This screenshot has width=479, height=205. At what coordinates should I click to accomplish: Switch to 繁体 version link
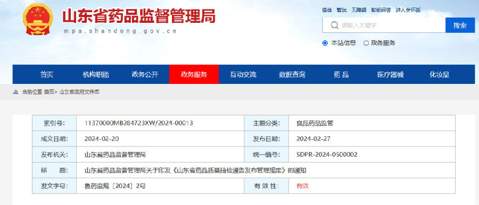tap(342, 10)
